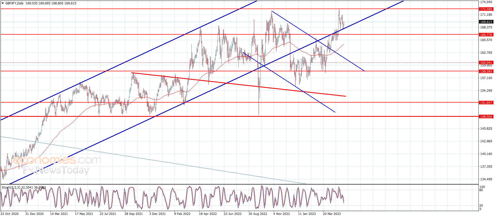The width and height of the screenshot is (495, 217).
Task: Select the 137.355 price axis value
Action: [x=486, y=167]
